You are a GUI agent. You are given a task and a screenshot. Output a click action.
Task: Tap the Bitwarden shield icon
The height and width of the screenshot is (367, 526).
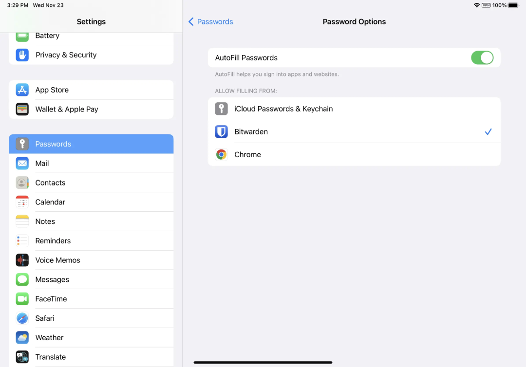pyautogui.click(x=222, y=131)
